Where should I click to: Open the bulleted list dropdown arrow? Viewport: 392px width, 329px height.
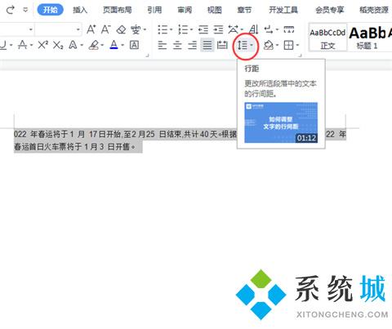coord(171,29)
